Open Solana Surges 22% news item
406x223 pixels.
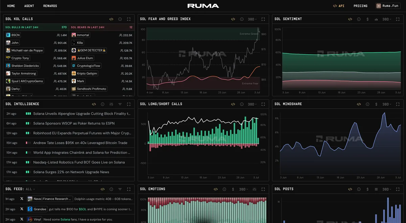click(69, 172)
